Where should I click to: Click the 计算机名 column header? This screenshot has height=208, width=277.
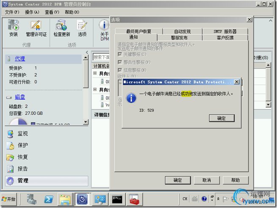point(101,66)
